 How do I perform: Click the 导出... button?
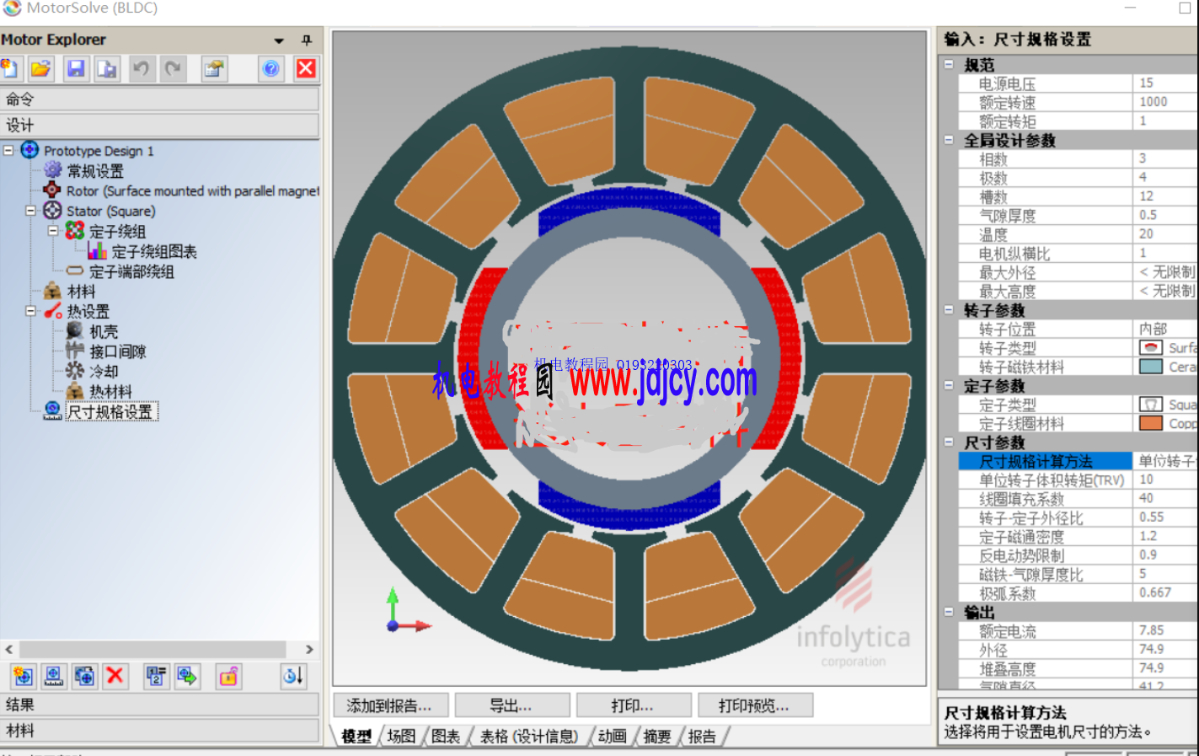click(x=512, y=705)
